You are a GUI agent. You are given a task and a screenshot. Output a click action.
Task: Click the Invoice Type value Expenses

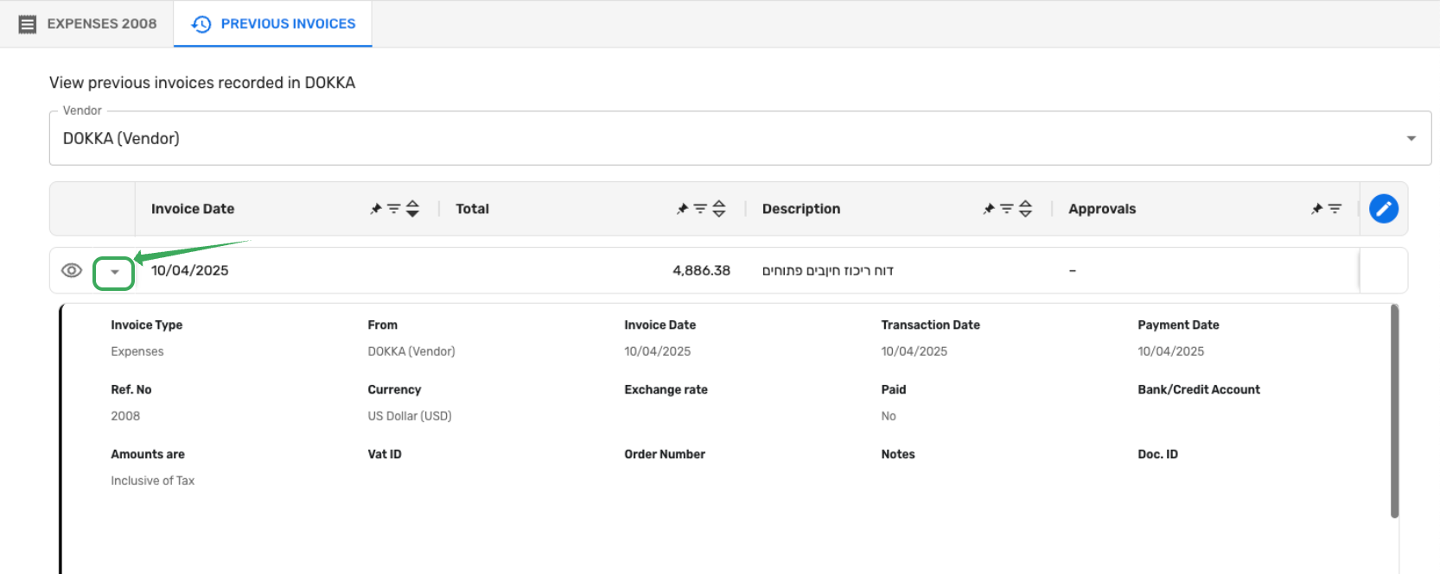click(137, 351)
